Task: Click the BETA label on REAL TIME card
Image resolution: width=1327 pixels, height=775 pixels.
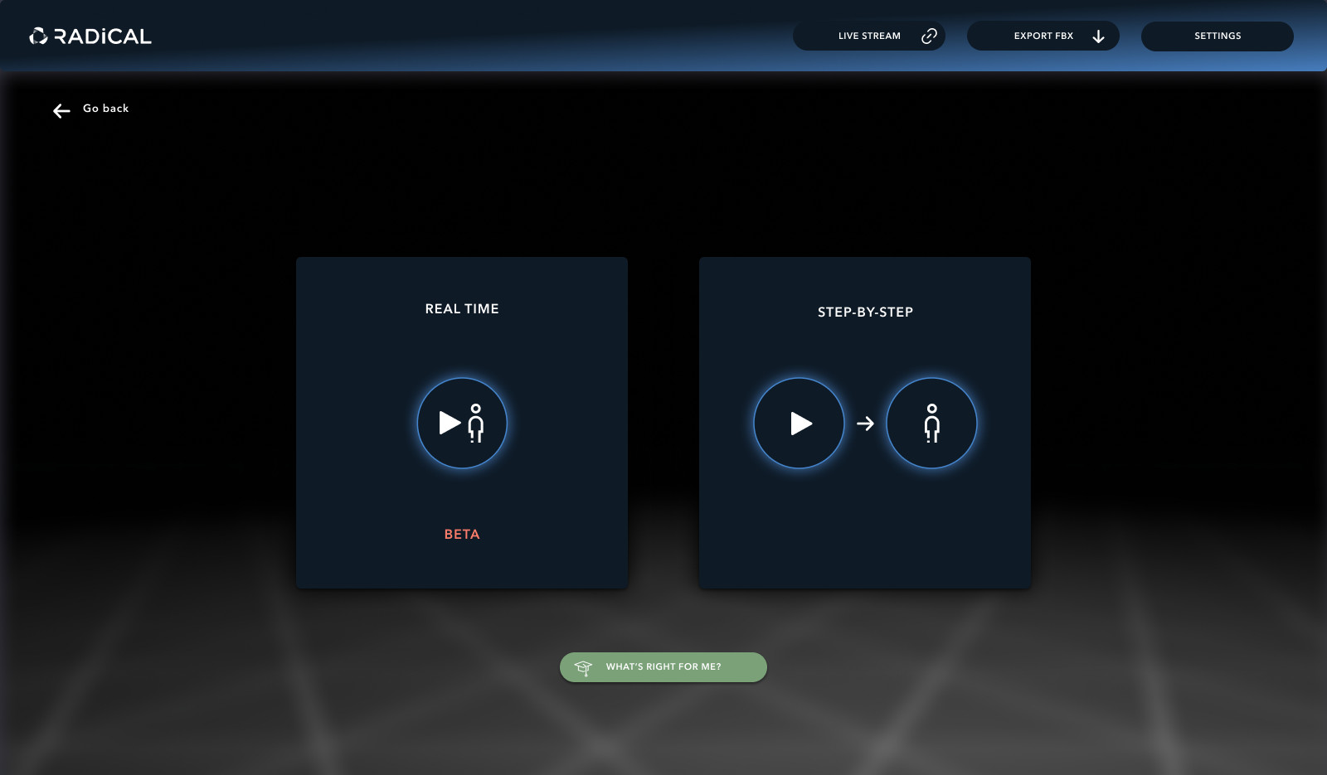Action: (461, 535)
